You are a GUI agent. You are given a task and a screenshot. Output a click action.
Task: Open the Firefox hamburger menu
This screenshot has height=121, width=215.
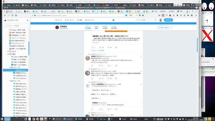[196, 15]
